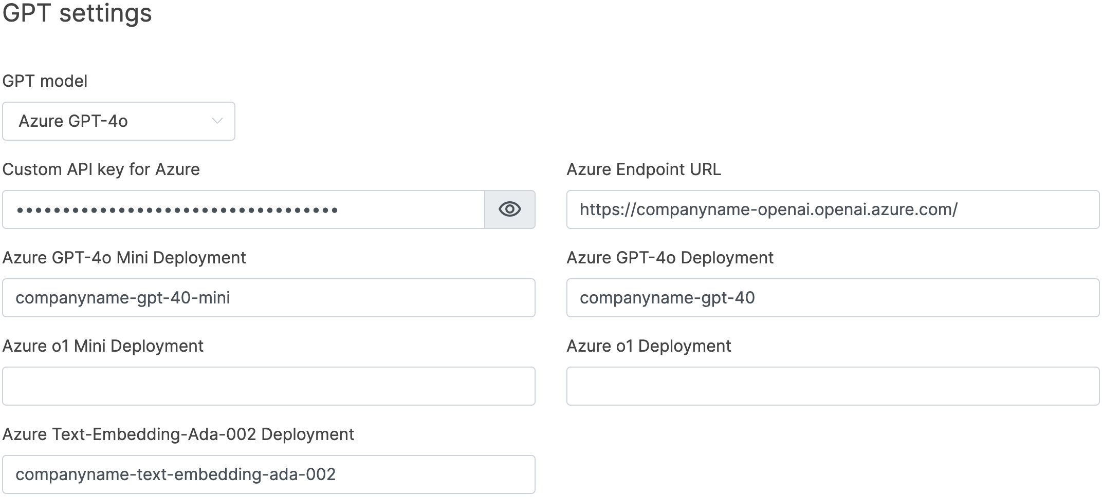
Task: Click the GPT settings heading
Action: pos(77,14)
